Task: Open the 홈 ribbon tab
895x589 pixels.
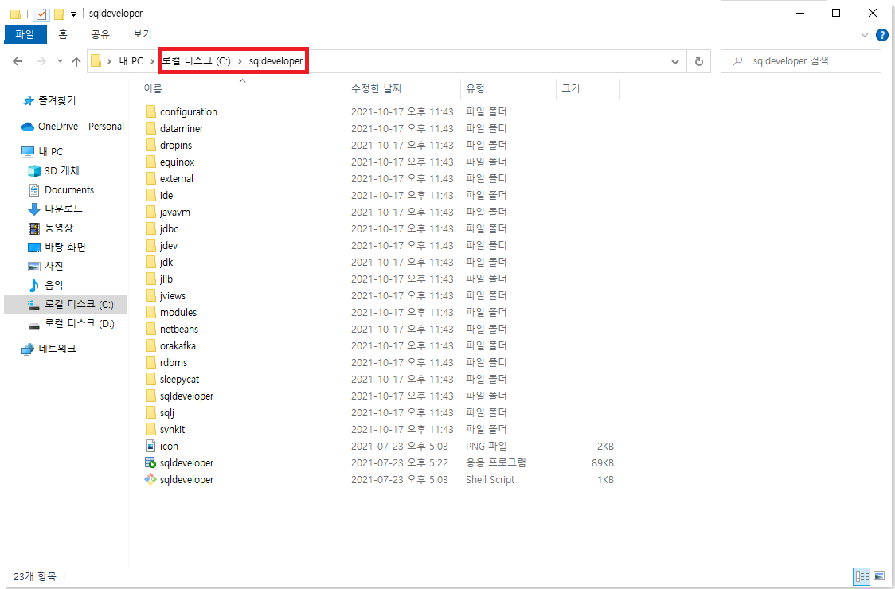Action: click(63, 34)
